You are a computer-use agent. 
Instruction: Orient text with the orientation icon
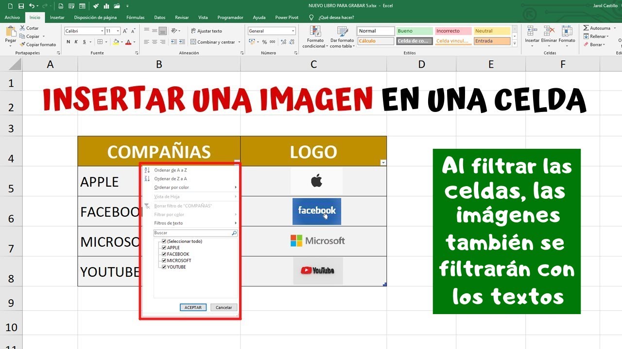(175, 31)
